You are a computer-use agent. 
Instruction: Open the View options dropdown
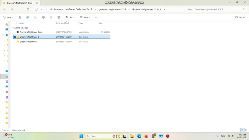[85, 17]
